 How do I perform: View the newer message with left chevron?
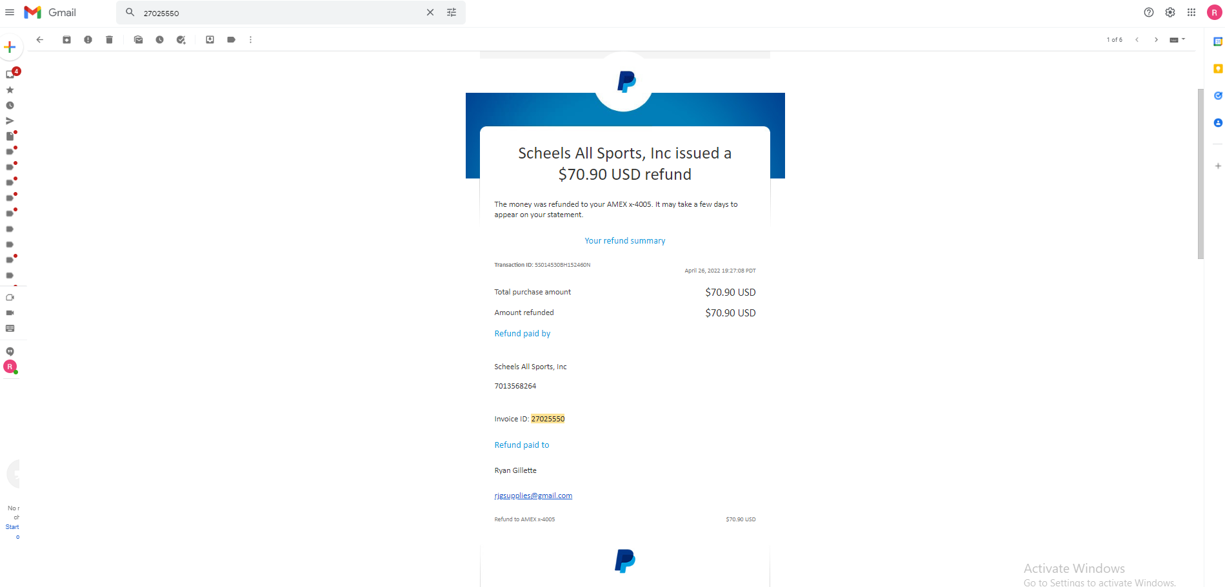coord(1137,40)
